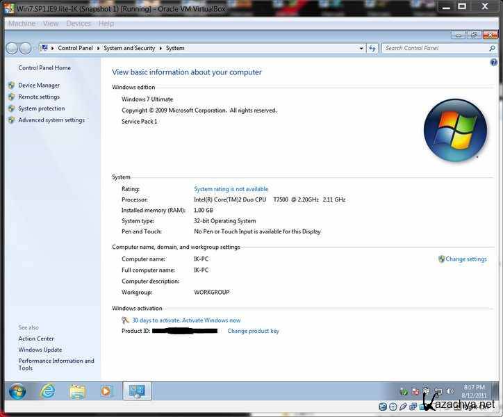Open the VirtualBox Machine menu
Screen dimensions: 503x417
tap(22, 24)
